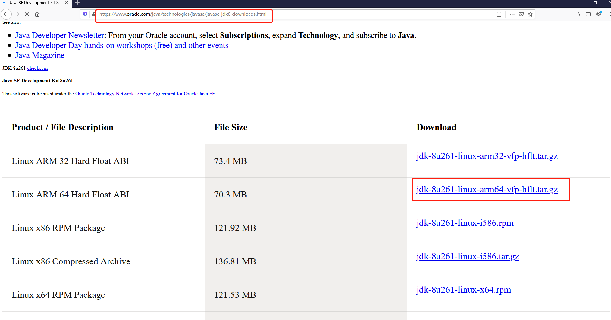Toggle reader view for this page

(x=499, y=14)
